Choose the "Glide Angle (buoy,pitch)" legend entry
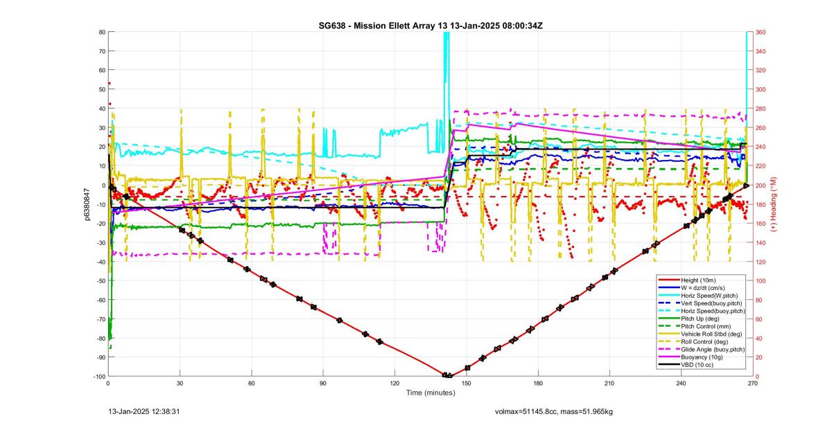This screenshot has height=423, width=832. (700, 349)
